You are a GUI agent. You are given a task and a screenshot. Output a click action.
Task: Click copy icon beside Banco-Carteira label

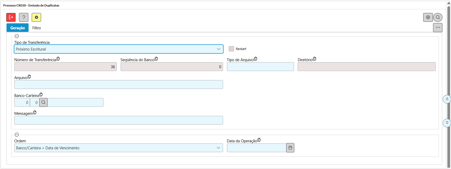[x=41, y=95]
